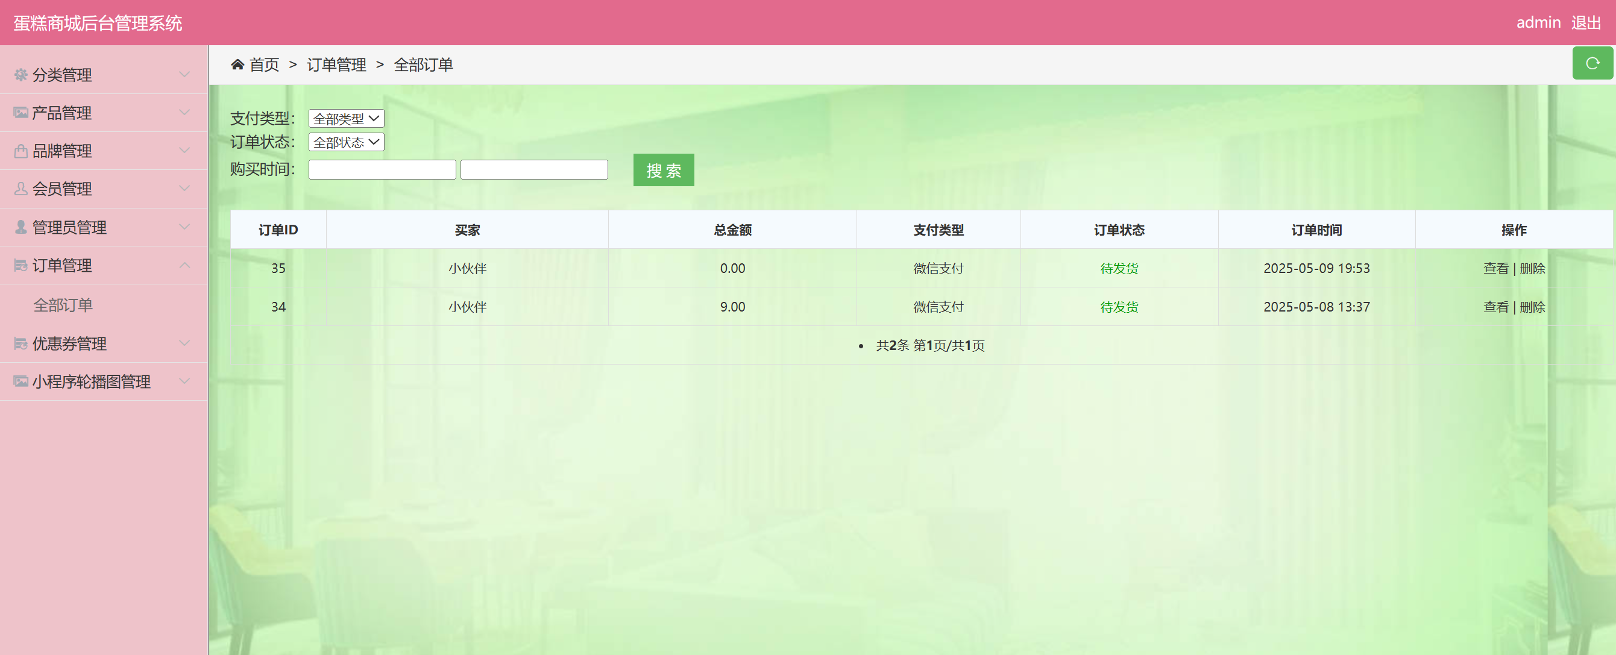Open the 订单状态 dropdown
This screenshot has width=1616, height=655.
[x=346, y=142]
